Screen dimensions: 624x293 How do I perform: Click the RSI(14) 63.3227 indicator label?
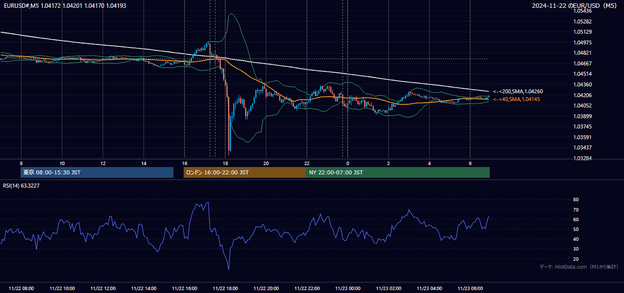coord(21,186)
